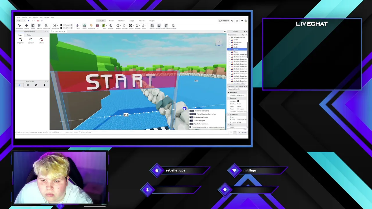Switch to the Interface ribbon tab
This screenshot has width=372, height=209.
[121, 21]
